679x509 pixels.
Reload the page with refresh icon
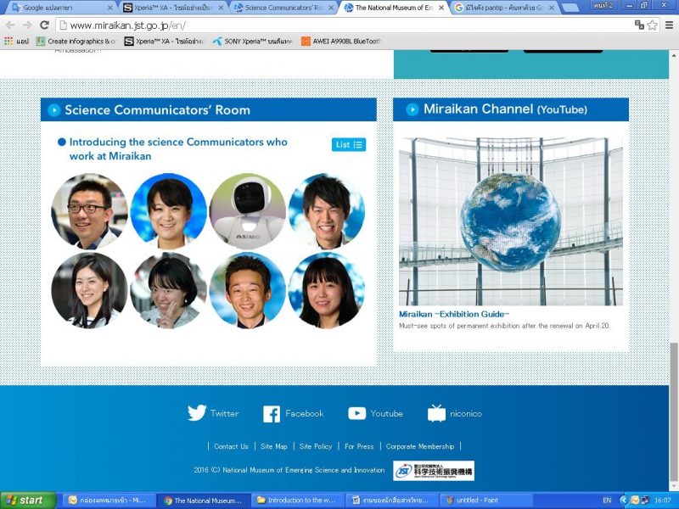coord(44,25)
